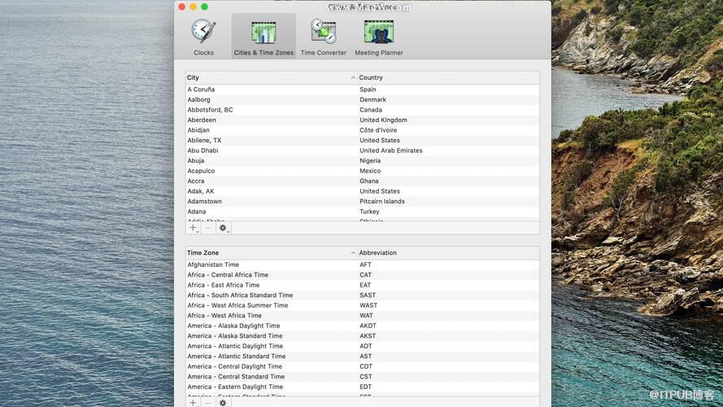Click the Côte d'Ivoire country cell
Image resolution: width=723 pixels, height=407 pixels.
(x=378, y=130)
